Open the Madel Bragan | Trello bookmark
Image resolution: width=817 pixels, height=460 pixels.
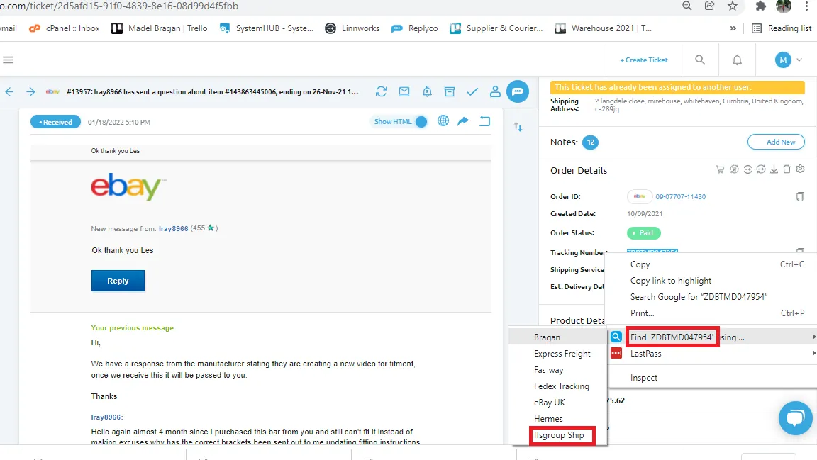tap(160, 28)
